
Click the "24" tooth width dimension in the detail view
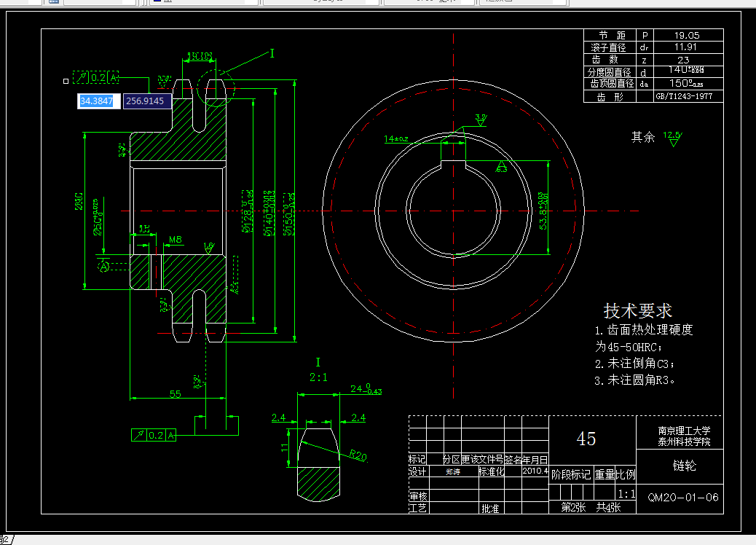(366, 389)
